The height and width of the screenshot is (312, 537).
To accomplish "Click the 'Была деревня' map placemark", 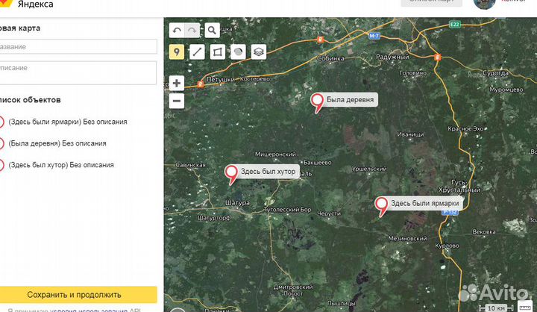I will tap(318, 101).
